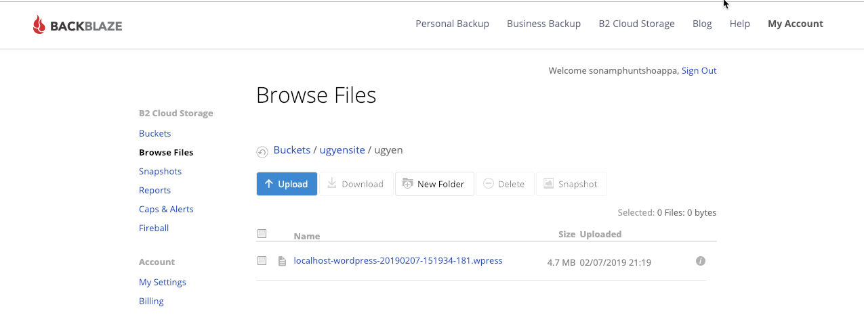
Task: Open file info icon for the wpress file
Action: [x=701, y=261]
